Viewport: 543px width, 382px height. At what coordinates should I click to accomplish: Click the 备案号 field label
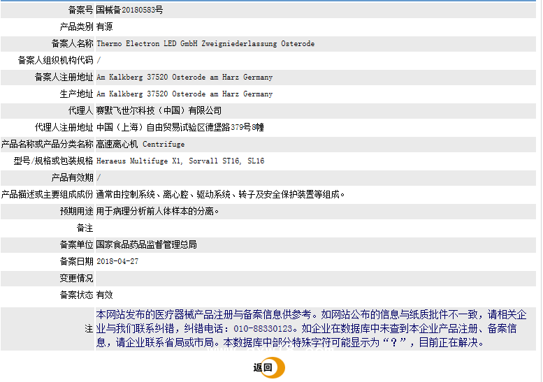[80, 10]
